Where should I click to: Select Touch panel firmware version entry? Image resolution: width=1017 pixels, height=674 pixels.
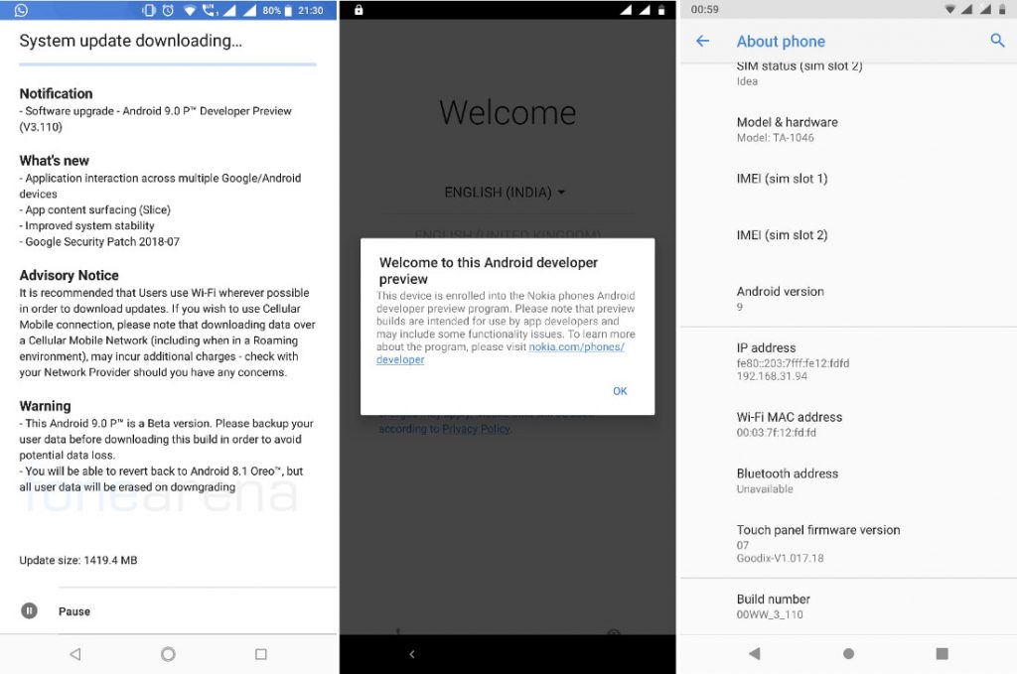pyautogui.click(x=848, y=543)
